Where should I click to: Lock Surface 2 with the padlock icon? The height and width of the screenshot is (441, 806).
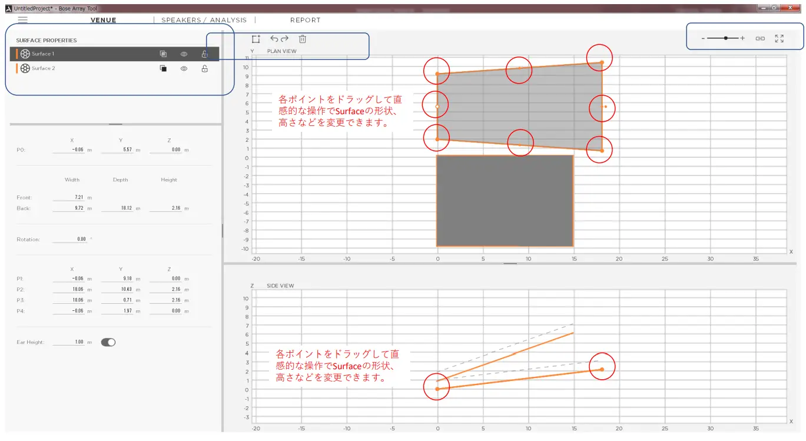(x=204, y=68)
